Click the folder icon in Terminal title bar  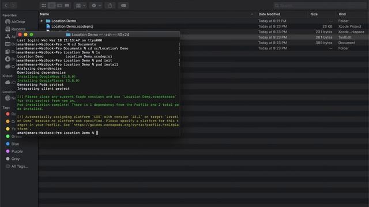pyautogui.click(x=68, y=34)
